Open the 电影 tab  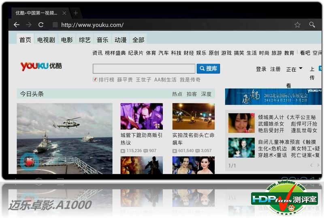(67, 40)
